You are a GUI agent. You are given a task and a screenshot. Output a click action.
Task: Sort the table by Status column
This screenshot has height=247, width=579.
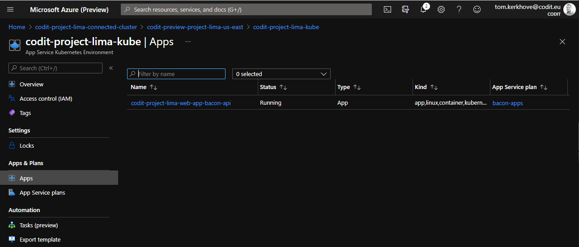click(283, 87)
